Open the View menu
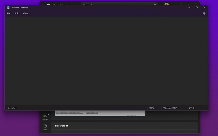The width and height of the screenshot is (218, 136). tap(25, 14)
